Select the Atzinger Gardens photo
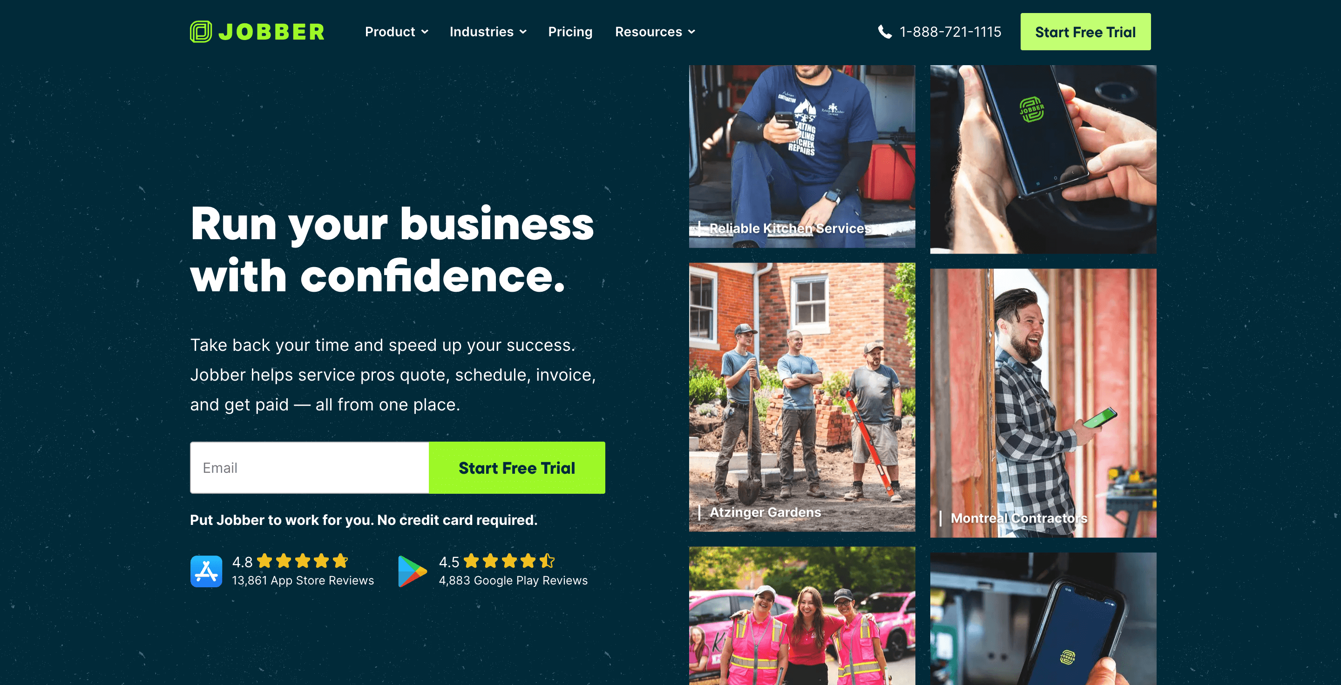 pos(802,397)
